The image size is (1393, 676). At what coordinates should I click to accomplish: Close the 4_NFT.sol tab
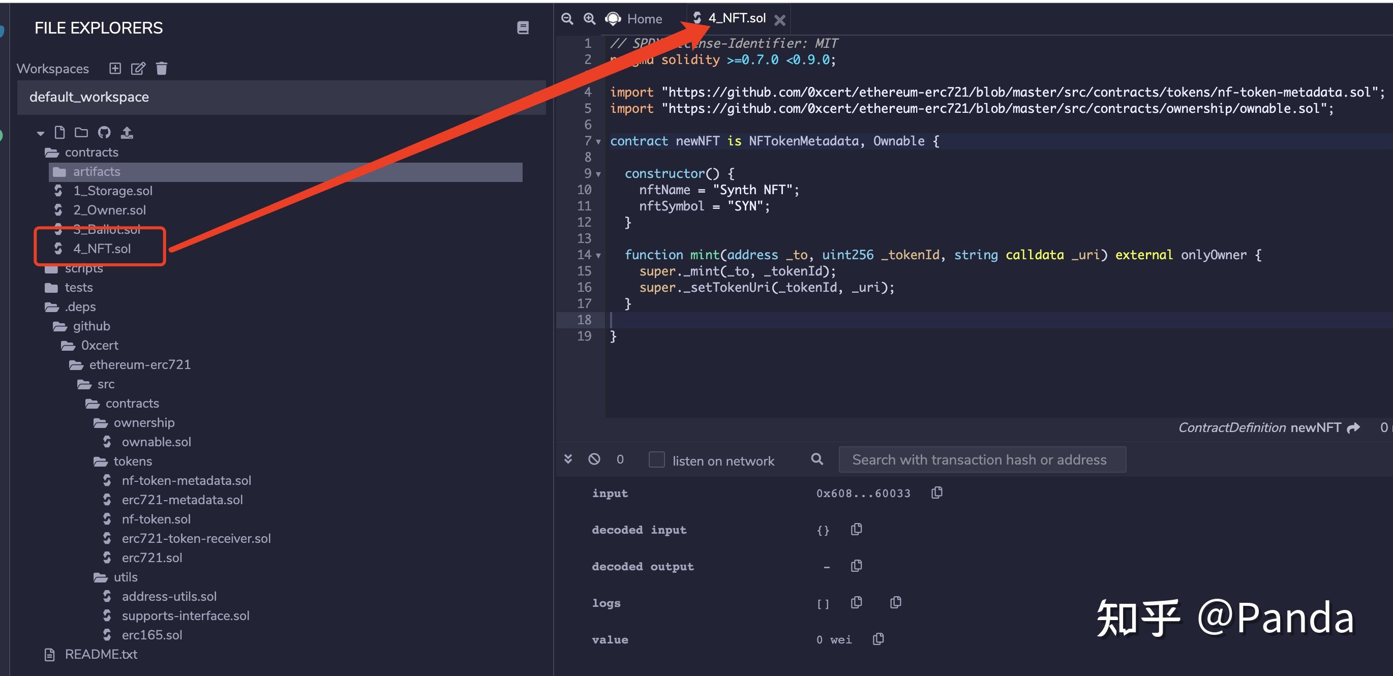click(779, 20)
